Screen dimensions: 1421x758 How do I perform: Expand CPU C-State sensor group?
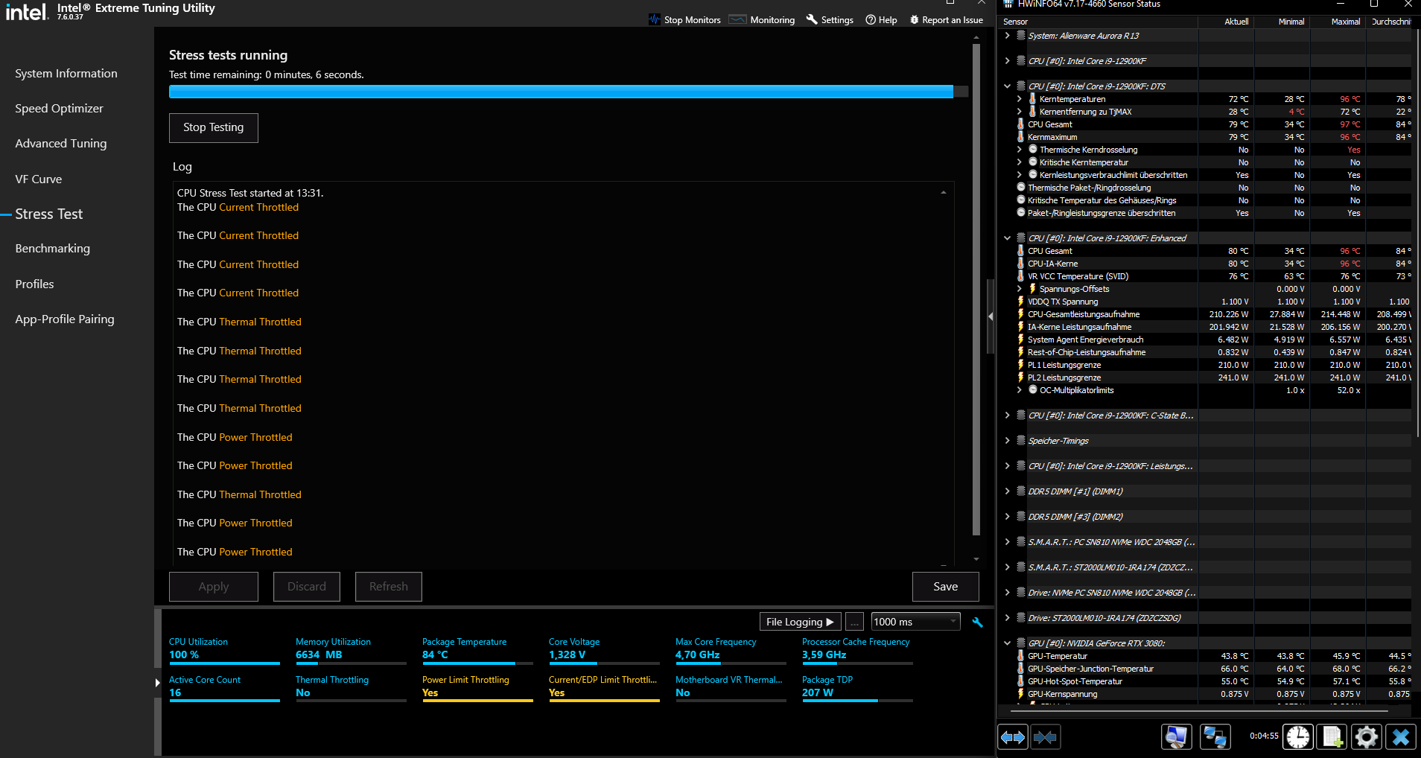[x=1007, y=415]
